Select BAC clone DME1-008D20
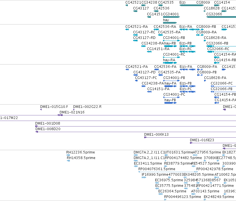 coord(48,129)
